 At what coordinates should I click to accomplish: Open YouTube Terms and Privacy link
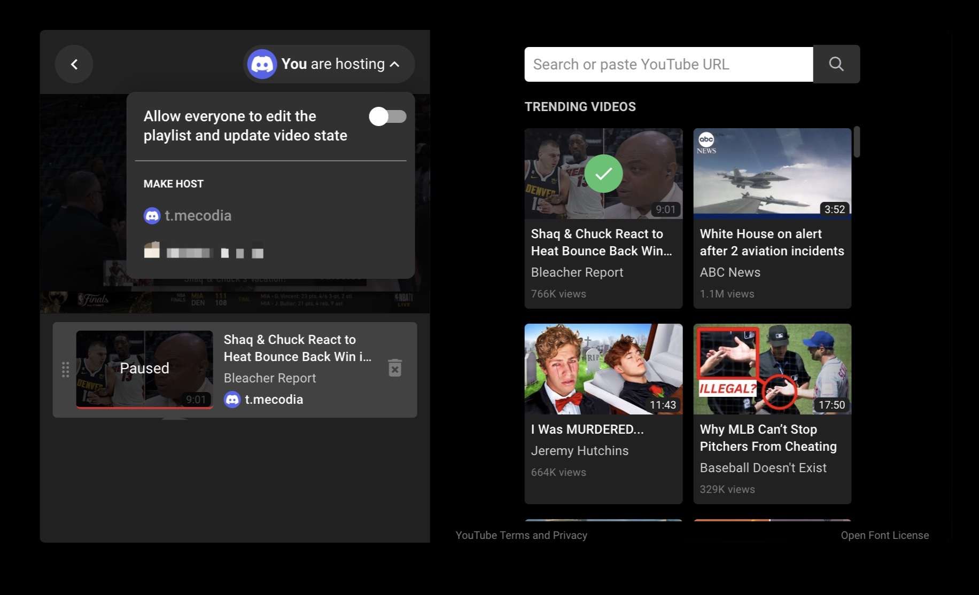pyautogui.click(x=521, y=535)
